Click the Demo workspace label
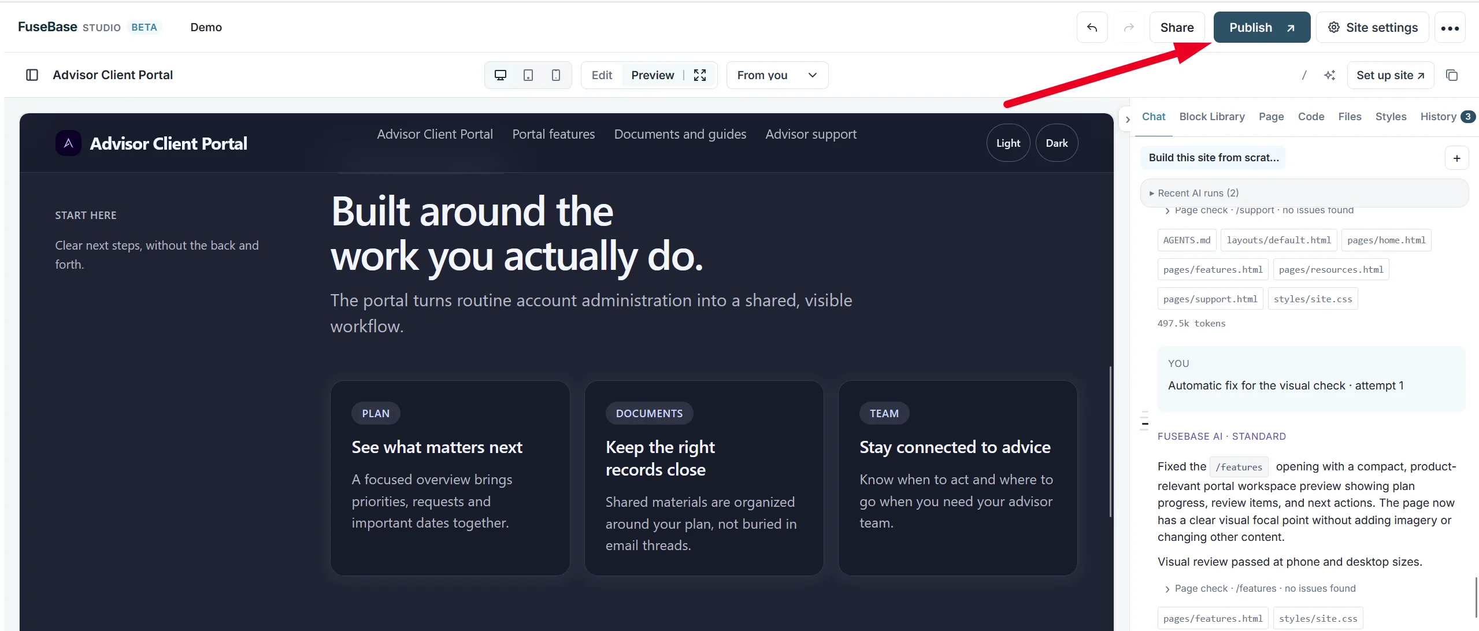Image resolution: width=1479 pixels, height=631 pixels. pyautogui.click(x=206, y=27)
